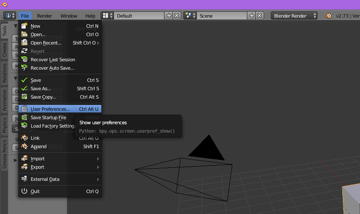Switch to the Physics tab
The height and width of the screenshot is (214, 360).
point(4,125)
